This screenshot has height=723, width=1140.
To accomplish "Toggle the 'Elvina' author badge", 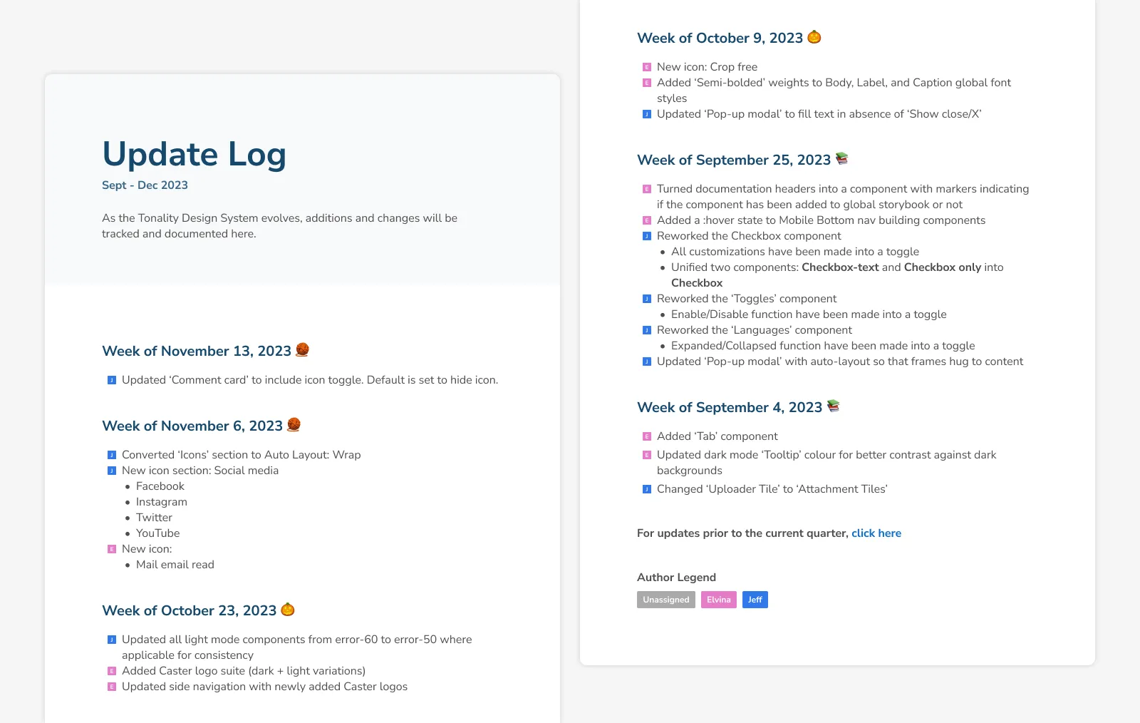I will pos(718,600).
